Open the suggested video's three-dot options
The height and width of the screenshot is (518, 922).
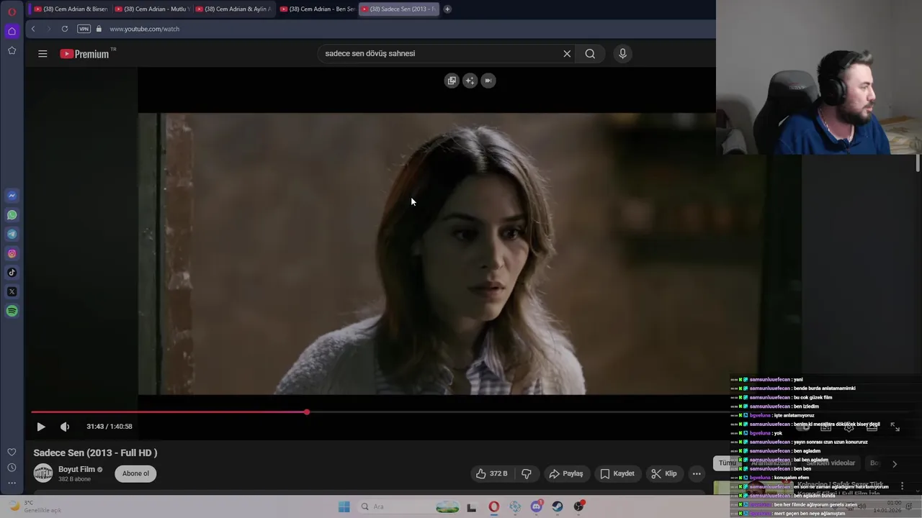902,486
